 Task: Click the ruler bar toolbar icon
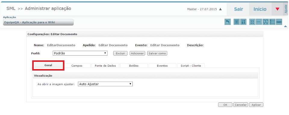coord(279,22)
